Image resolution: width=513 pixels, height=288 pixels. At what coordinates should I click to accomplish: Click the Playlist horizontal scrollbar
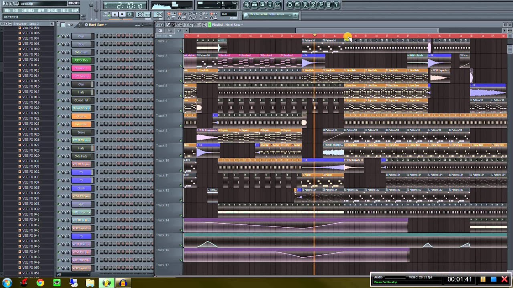pos(367,30)
